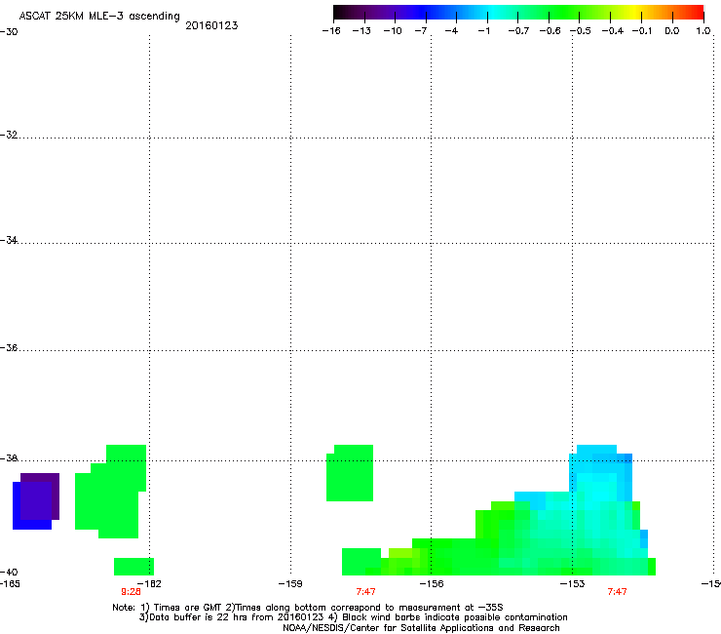The height and width of the screenshot is (634, 721).
Task: Click the -153 longitude axis label
Action: (573, 584)
